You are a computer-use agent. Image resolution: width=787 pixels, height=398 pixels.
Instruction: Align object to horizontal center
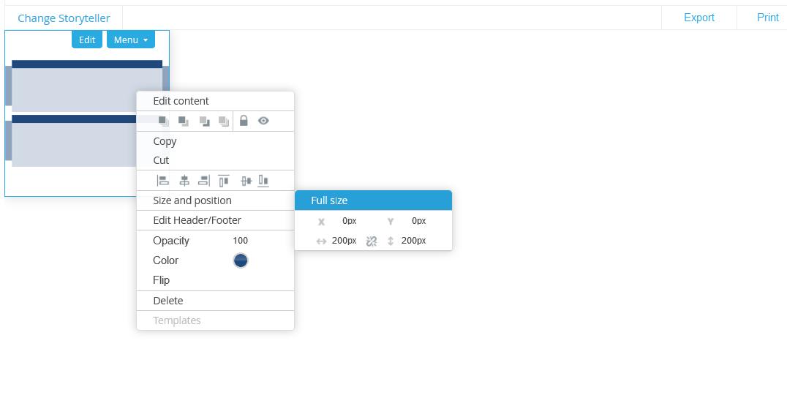[184, 181]
